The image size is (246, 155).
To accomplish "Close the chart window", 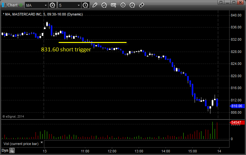I will (x=240, y=2).
